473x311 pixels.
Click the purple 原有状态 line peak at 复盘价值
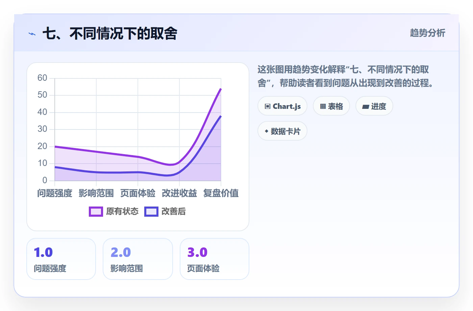221,89
